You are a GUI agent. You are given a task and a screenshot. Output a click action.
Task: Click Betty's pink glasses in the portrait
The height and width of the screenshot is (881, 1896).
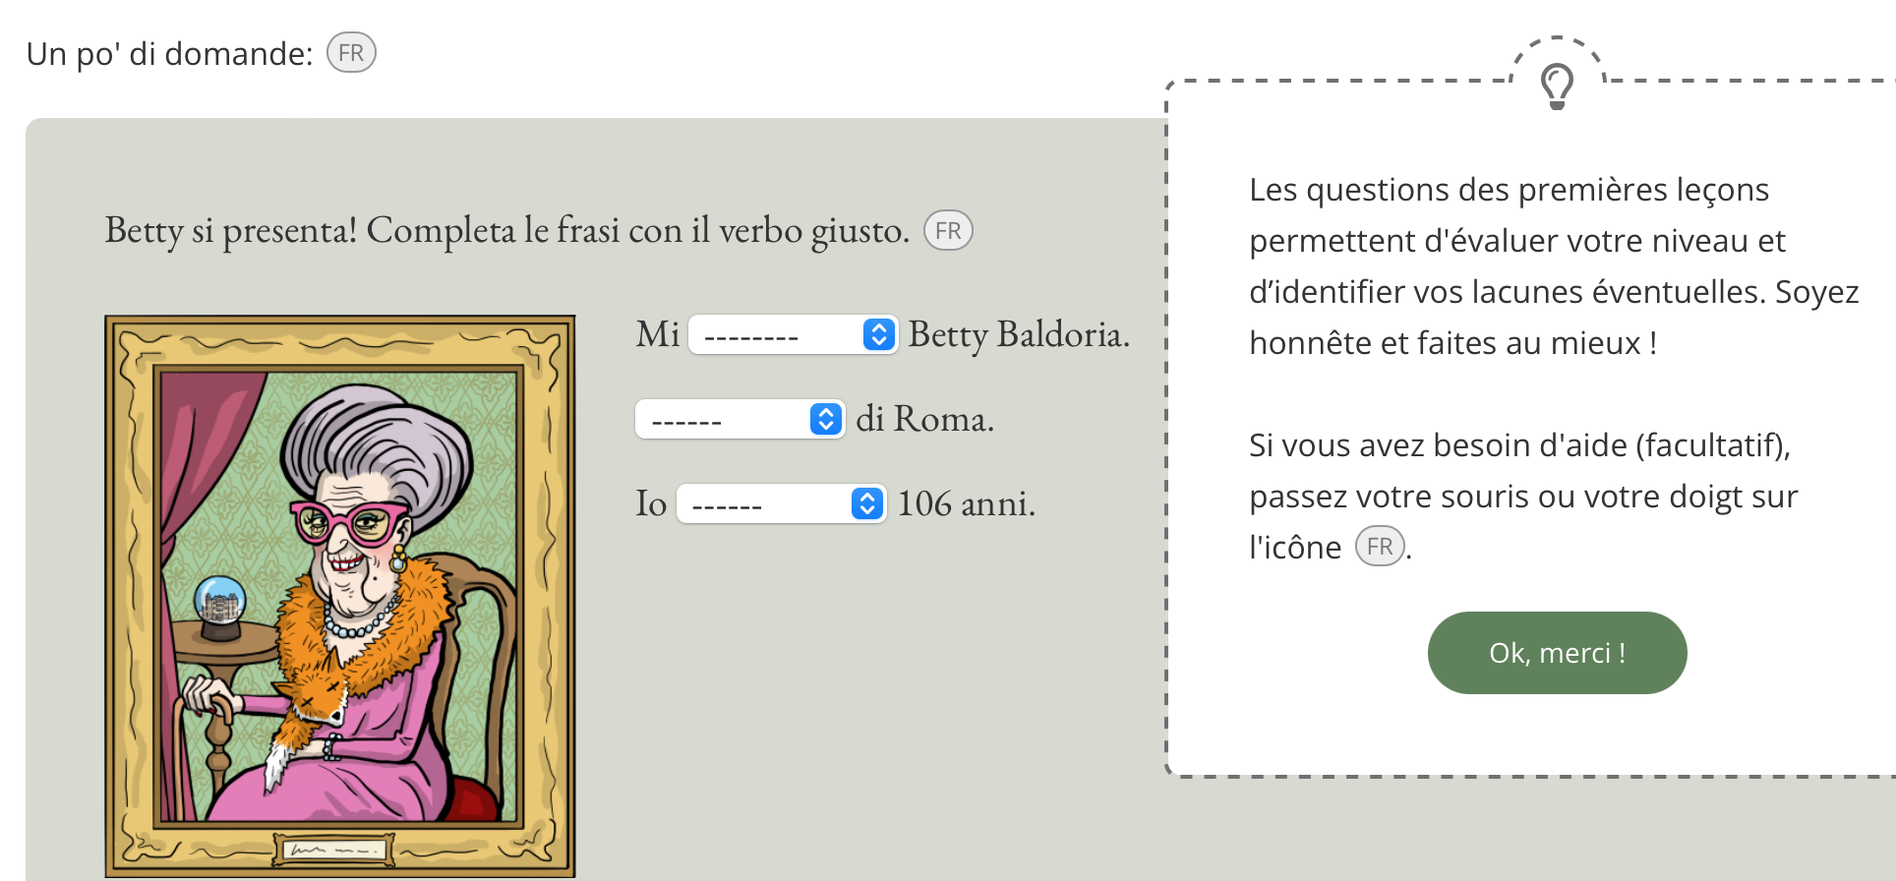click(352, 520)
